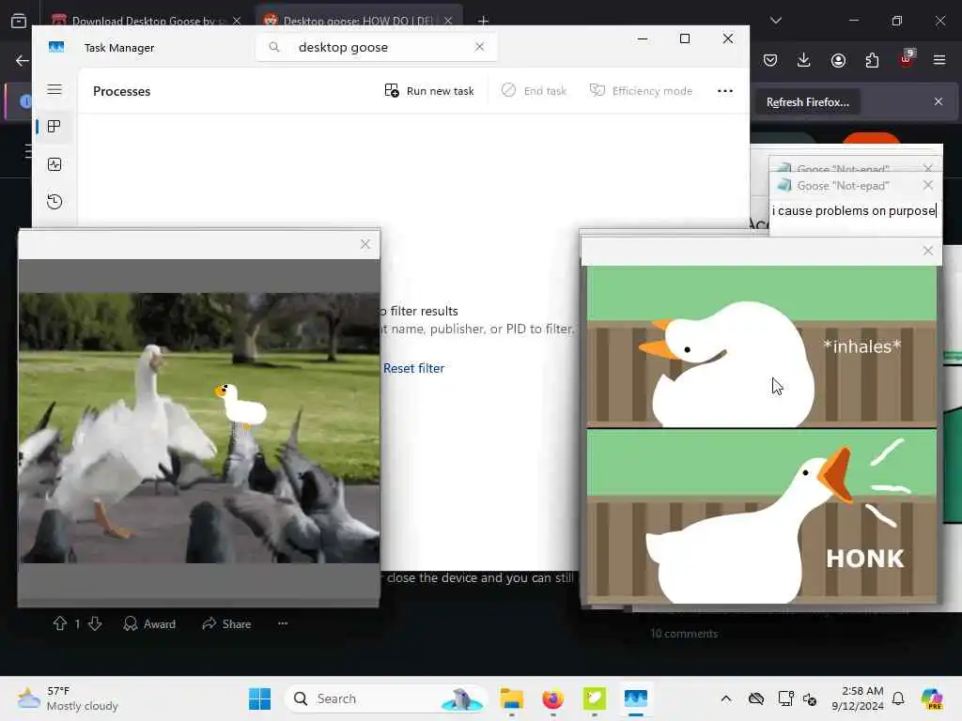The height and width of the screenshot is (721, 962).
Task: Click uBlock Origin extension icon
Action: point(907,59)
